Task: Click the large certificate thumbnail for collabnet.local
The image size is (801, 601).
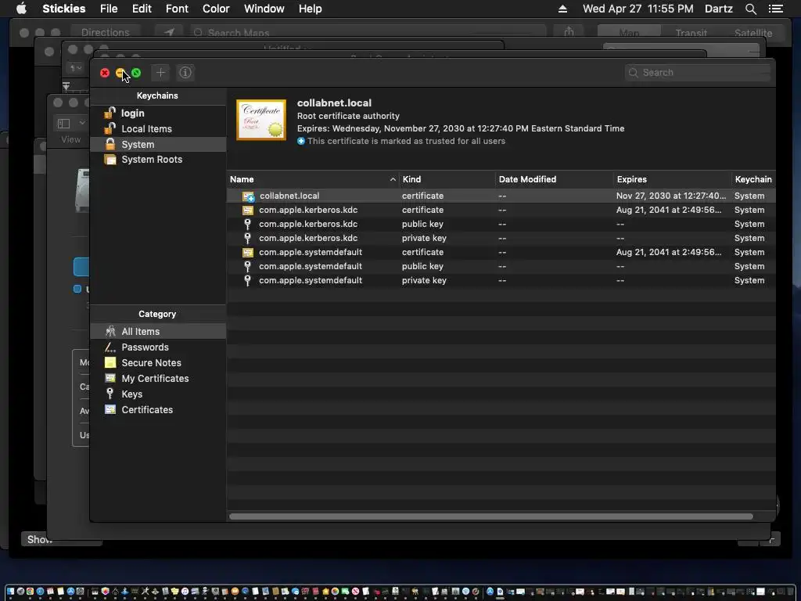Action: click(x=261, y=120)
